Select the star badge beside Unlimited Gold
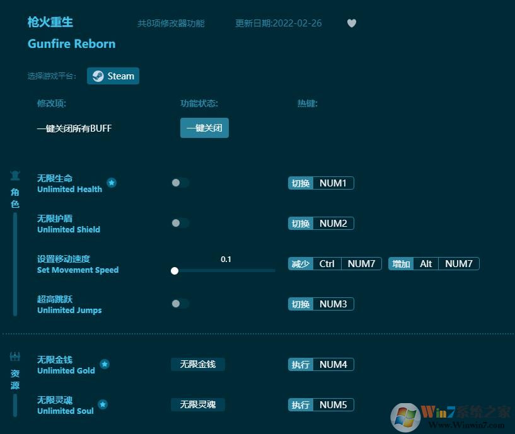Screen dimensions: 515x434 [x=105, y=364]
